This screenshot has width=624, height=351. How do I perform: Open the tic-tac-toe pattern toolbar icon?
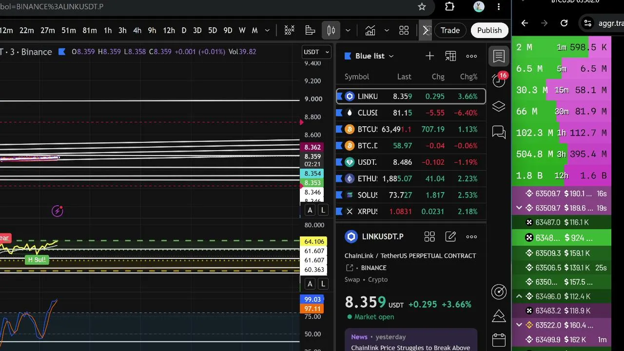(x=290, y=30)
